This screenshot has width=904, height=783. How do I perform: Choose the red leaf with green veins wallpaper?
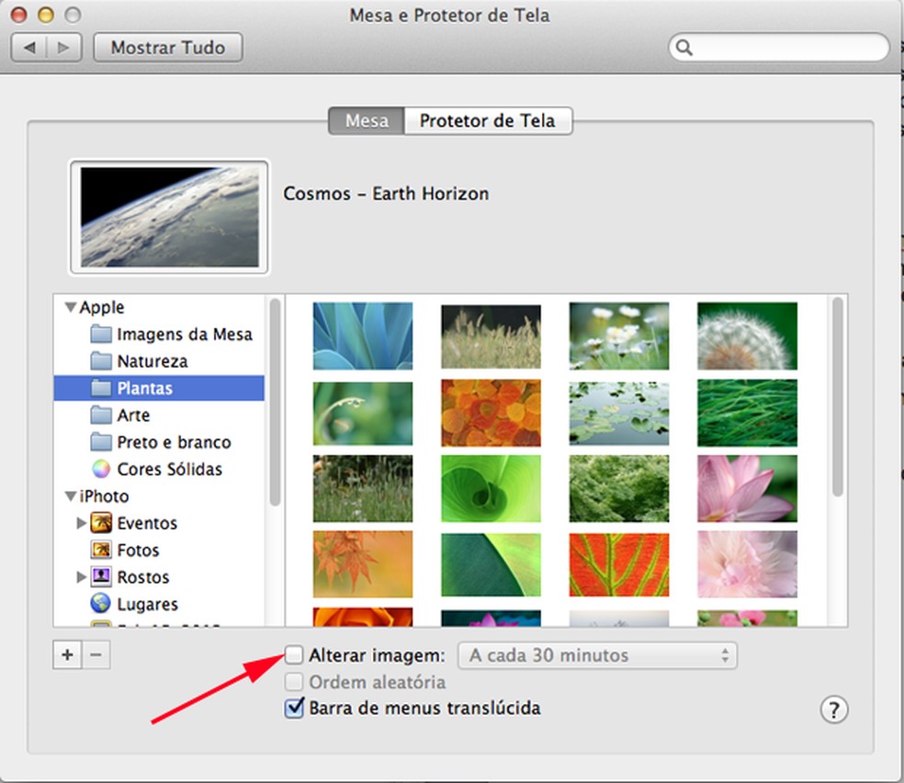[619, 564]
